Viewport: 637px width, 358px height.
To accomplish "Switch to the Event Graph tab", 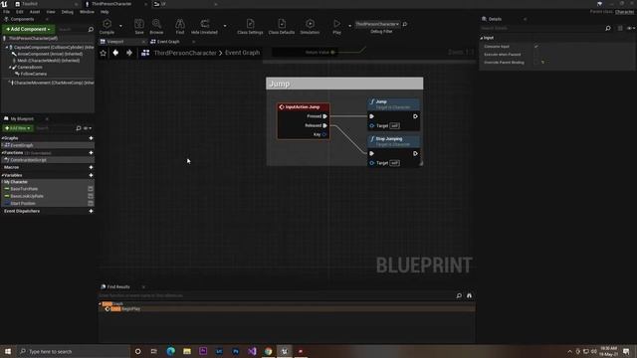I will click(x=168, y=42).
